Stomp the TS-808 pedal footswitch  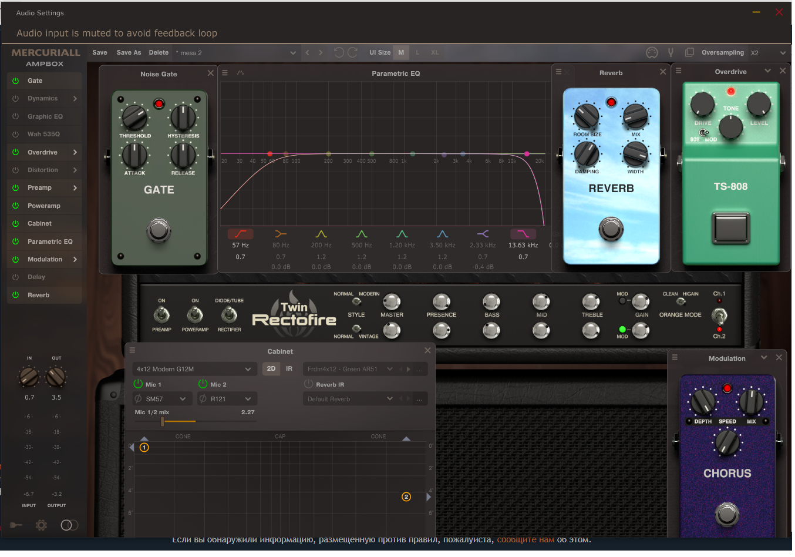click(731, 227)
